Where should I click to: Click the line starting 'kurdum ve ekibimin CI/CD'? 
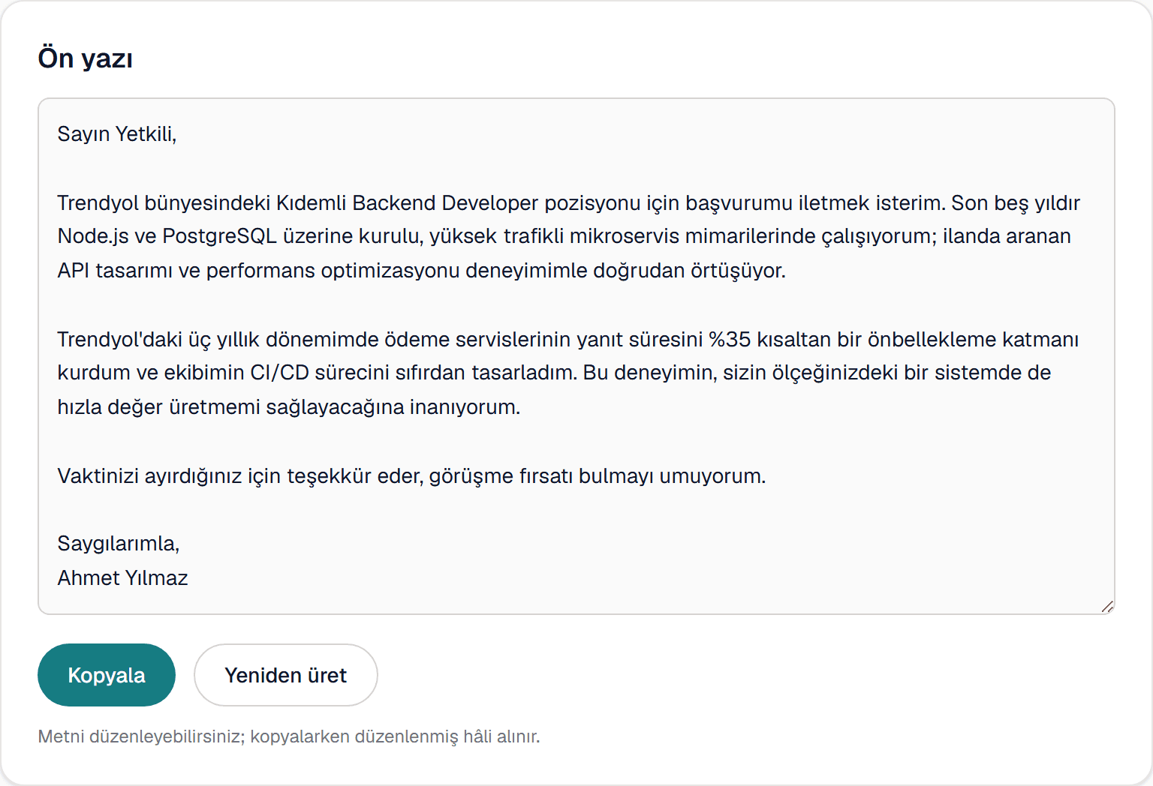554,373
